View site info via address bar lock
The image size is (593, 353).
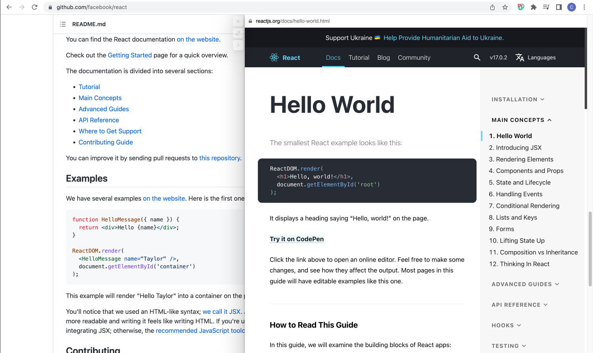point(50,7)
